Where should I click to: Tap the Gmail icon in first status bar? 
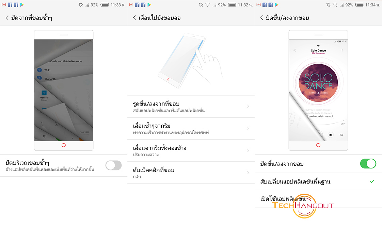4,5
